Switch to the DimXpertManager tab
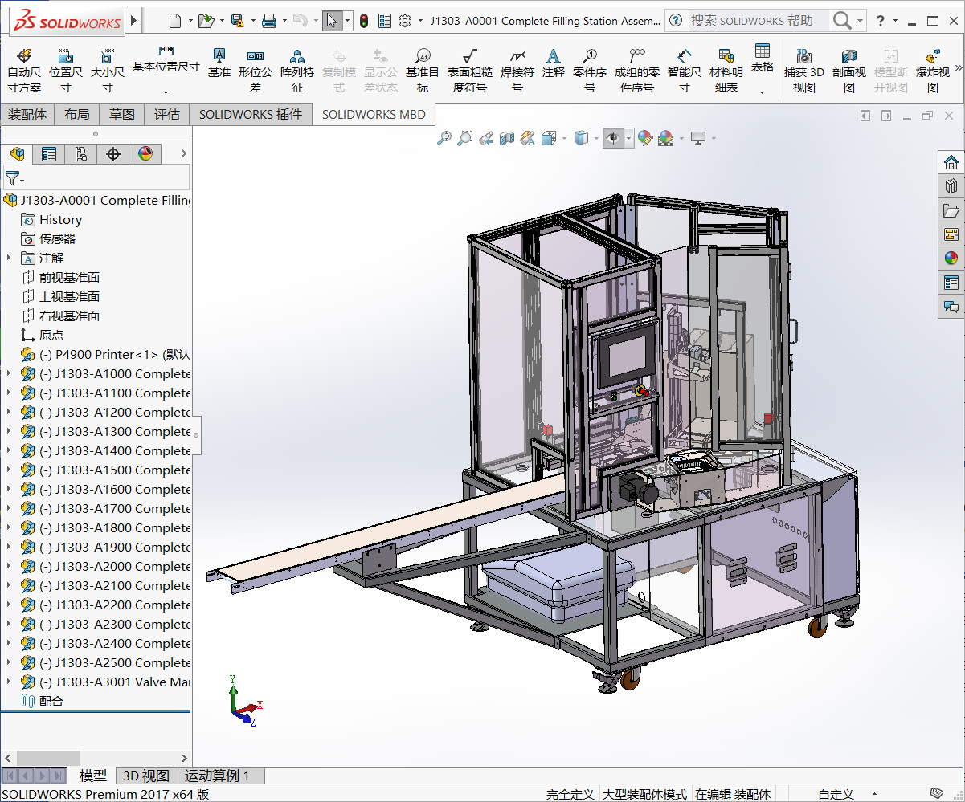The image size is (965, 802). (113, 154)
